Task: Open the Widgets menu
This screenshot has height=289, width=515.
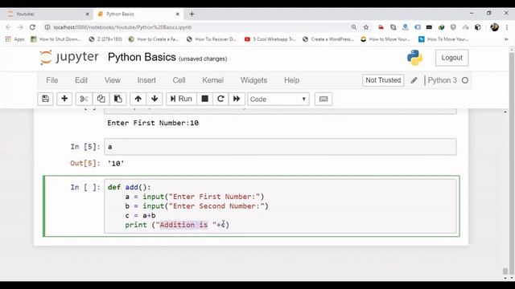Action: point(253,80)
